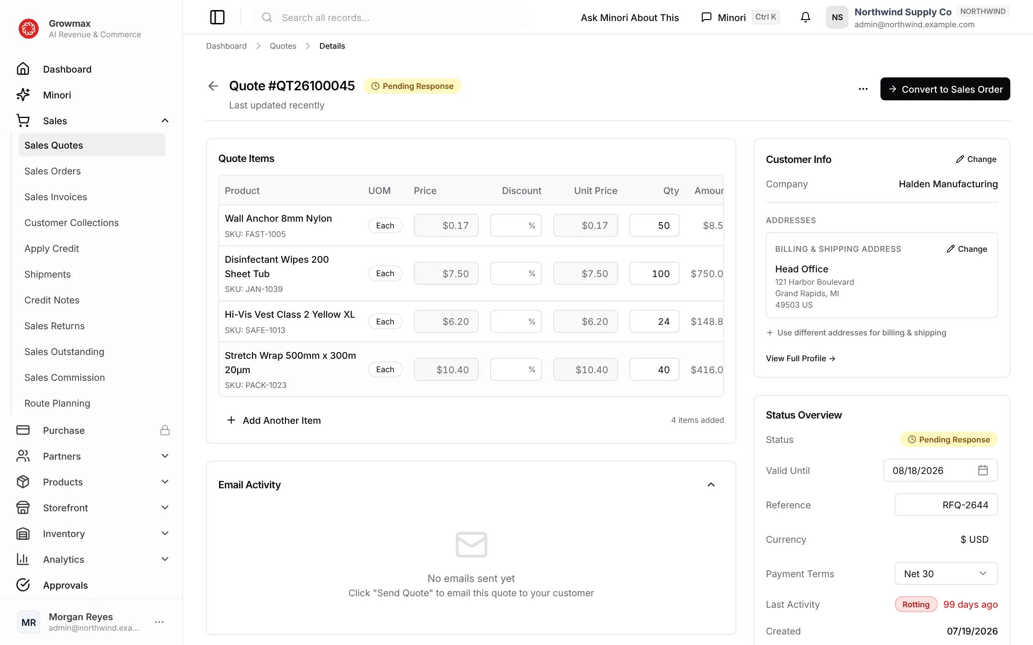Click the Purchase lock icon
The width and height of the screenshot is (1033, 645).
click(x=165, y=430)
